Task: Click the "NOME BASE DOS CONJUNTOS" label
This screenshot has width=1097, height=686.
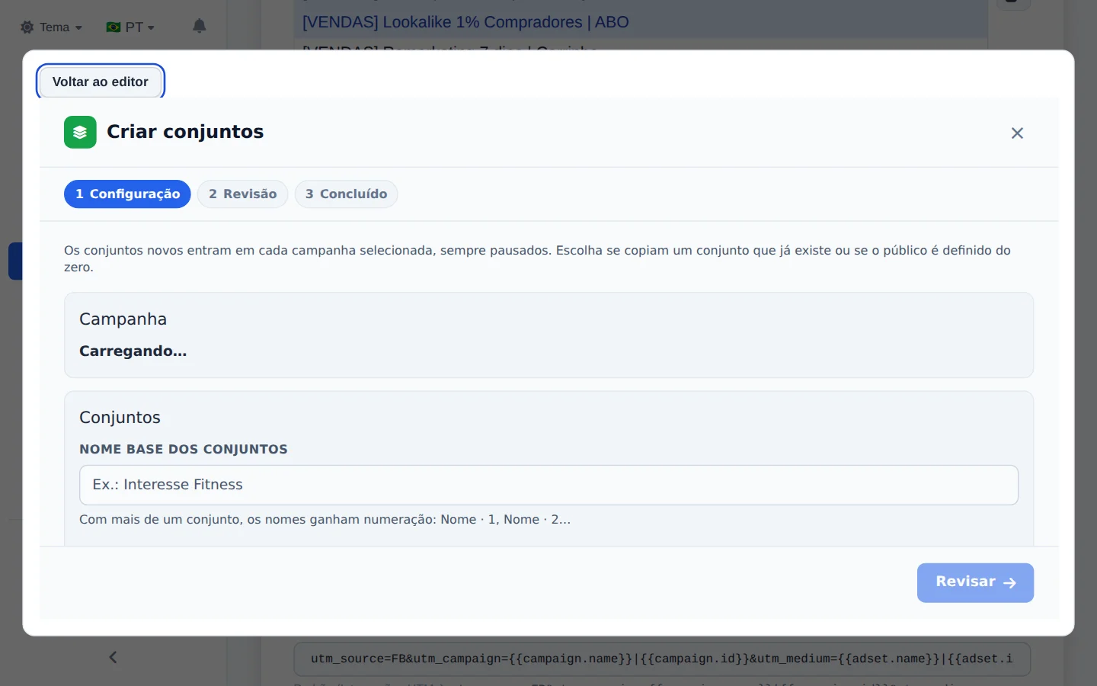Action: 184,450
